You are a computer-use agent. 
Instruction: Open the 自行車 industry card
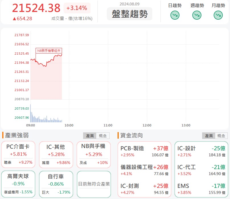56,184
